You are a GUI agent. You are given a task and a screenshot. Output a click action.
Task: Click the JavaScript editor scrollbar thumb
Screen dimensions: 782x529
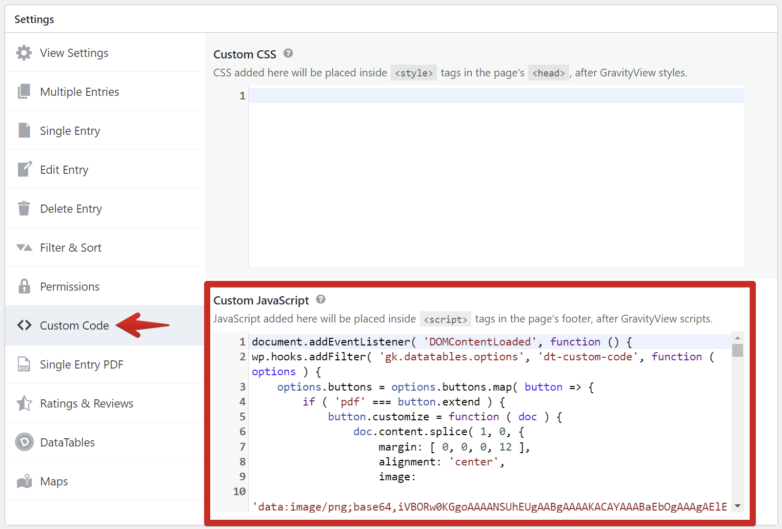pos(737,350)
